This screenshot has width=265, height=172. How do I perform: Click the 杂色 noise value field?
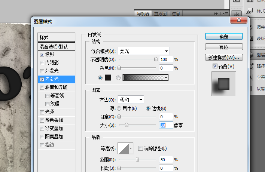pos(166,68)
